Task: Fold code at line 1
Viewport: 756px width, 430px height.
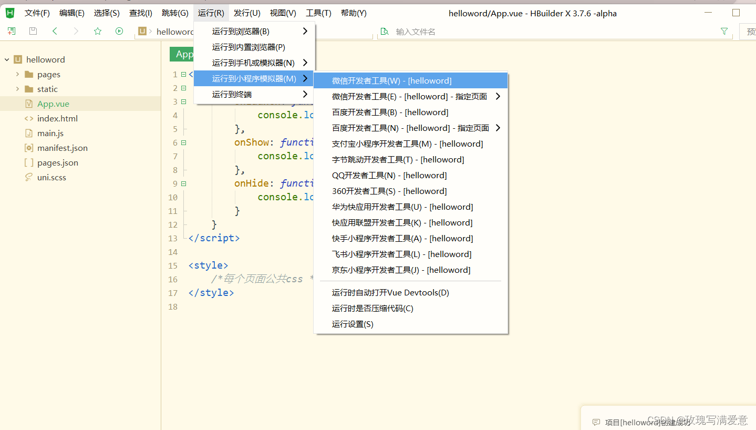Action: 184,74
